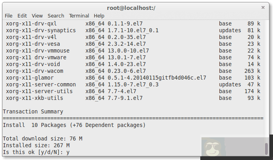Screen dimensions: 273x160
Task: Open the Edit menu
Action: pyautogui.click(x=22, y=16)
